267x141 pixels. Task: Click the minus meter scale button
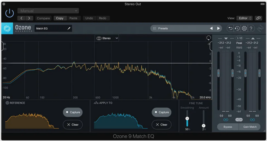click(x=237, y=120)
